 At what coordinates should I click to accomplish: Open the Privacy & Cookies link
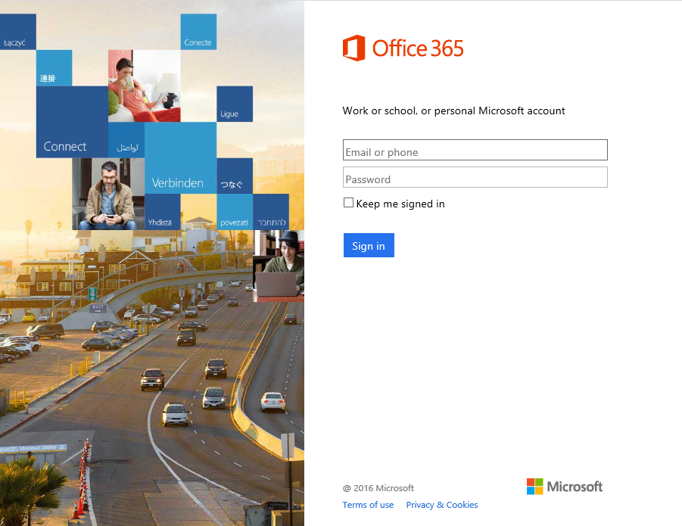(442, 505)
